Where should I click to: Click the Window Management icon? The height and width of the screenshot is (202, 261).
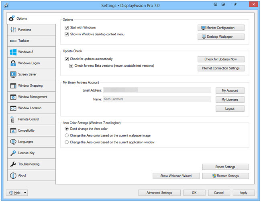13,97
